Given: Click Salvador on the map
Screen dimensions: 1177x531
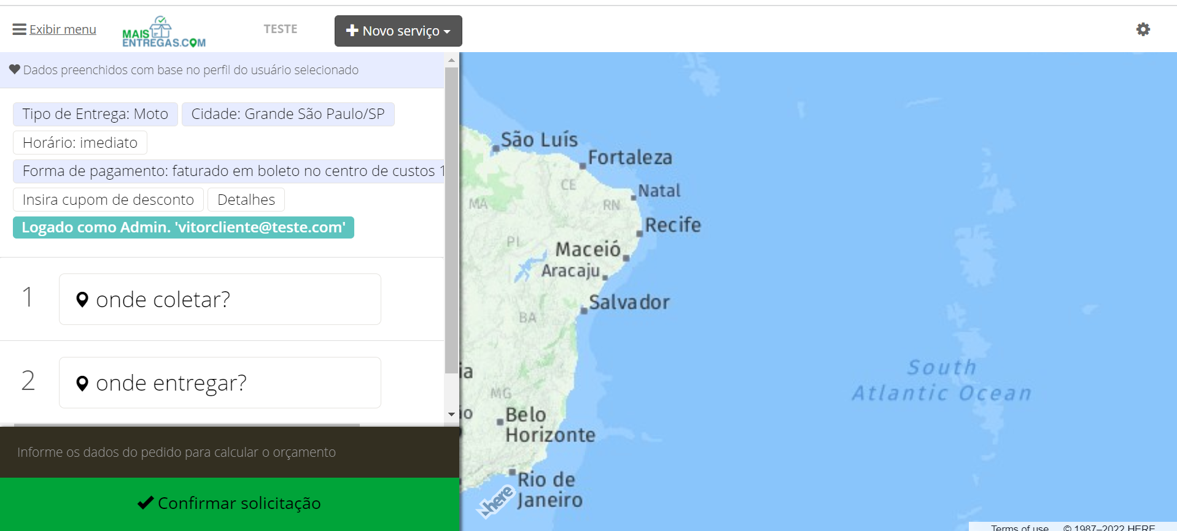Looking at the screenshot, I should 629,302.
